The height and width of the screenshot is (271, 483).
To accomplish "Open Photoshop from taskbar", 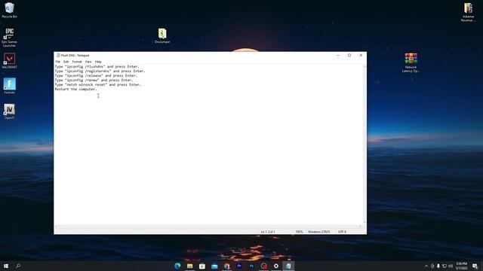I will [251, 266].
